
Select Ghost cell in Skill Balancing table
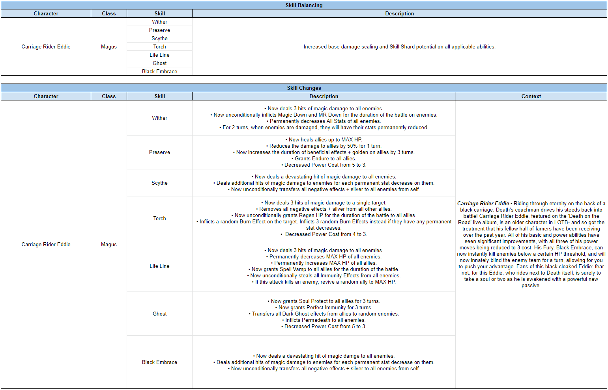click(x=159, y=63)
